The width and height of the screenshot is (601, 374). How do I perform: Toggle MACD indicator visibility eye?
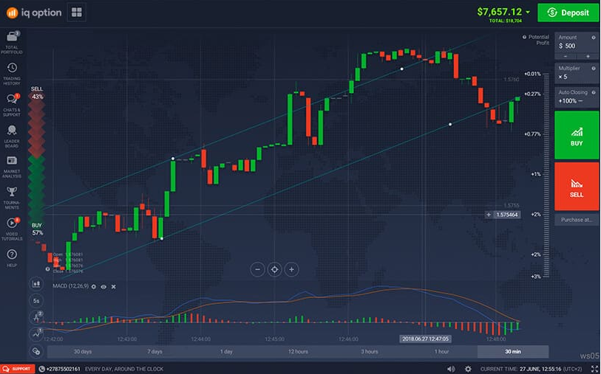pos(103,286)
